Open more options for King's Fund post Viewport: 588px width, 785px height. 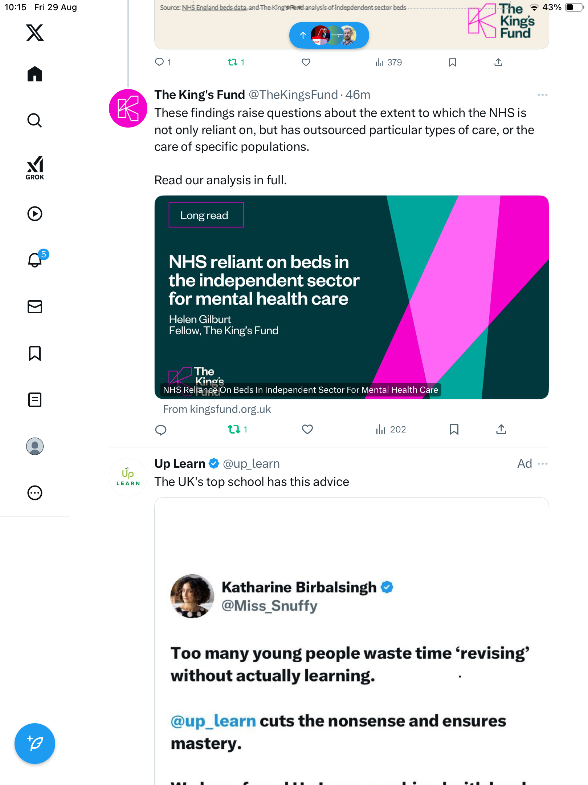(542, 95)
